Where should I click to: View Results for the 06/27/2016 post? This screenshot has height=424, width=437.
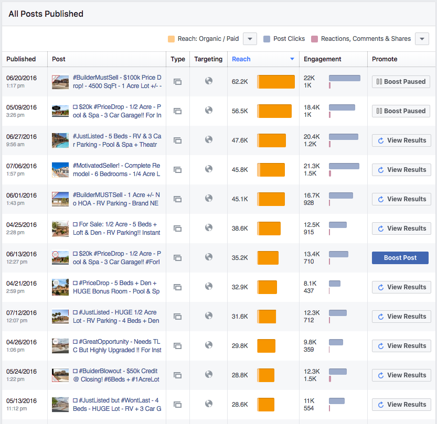click(x=401, y=140)
